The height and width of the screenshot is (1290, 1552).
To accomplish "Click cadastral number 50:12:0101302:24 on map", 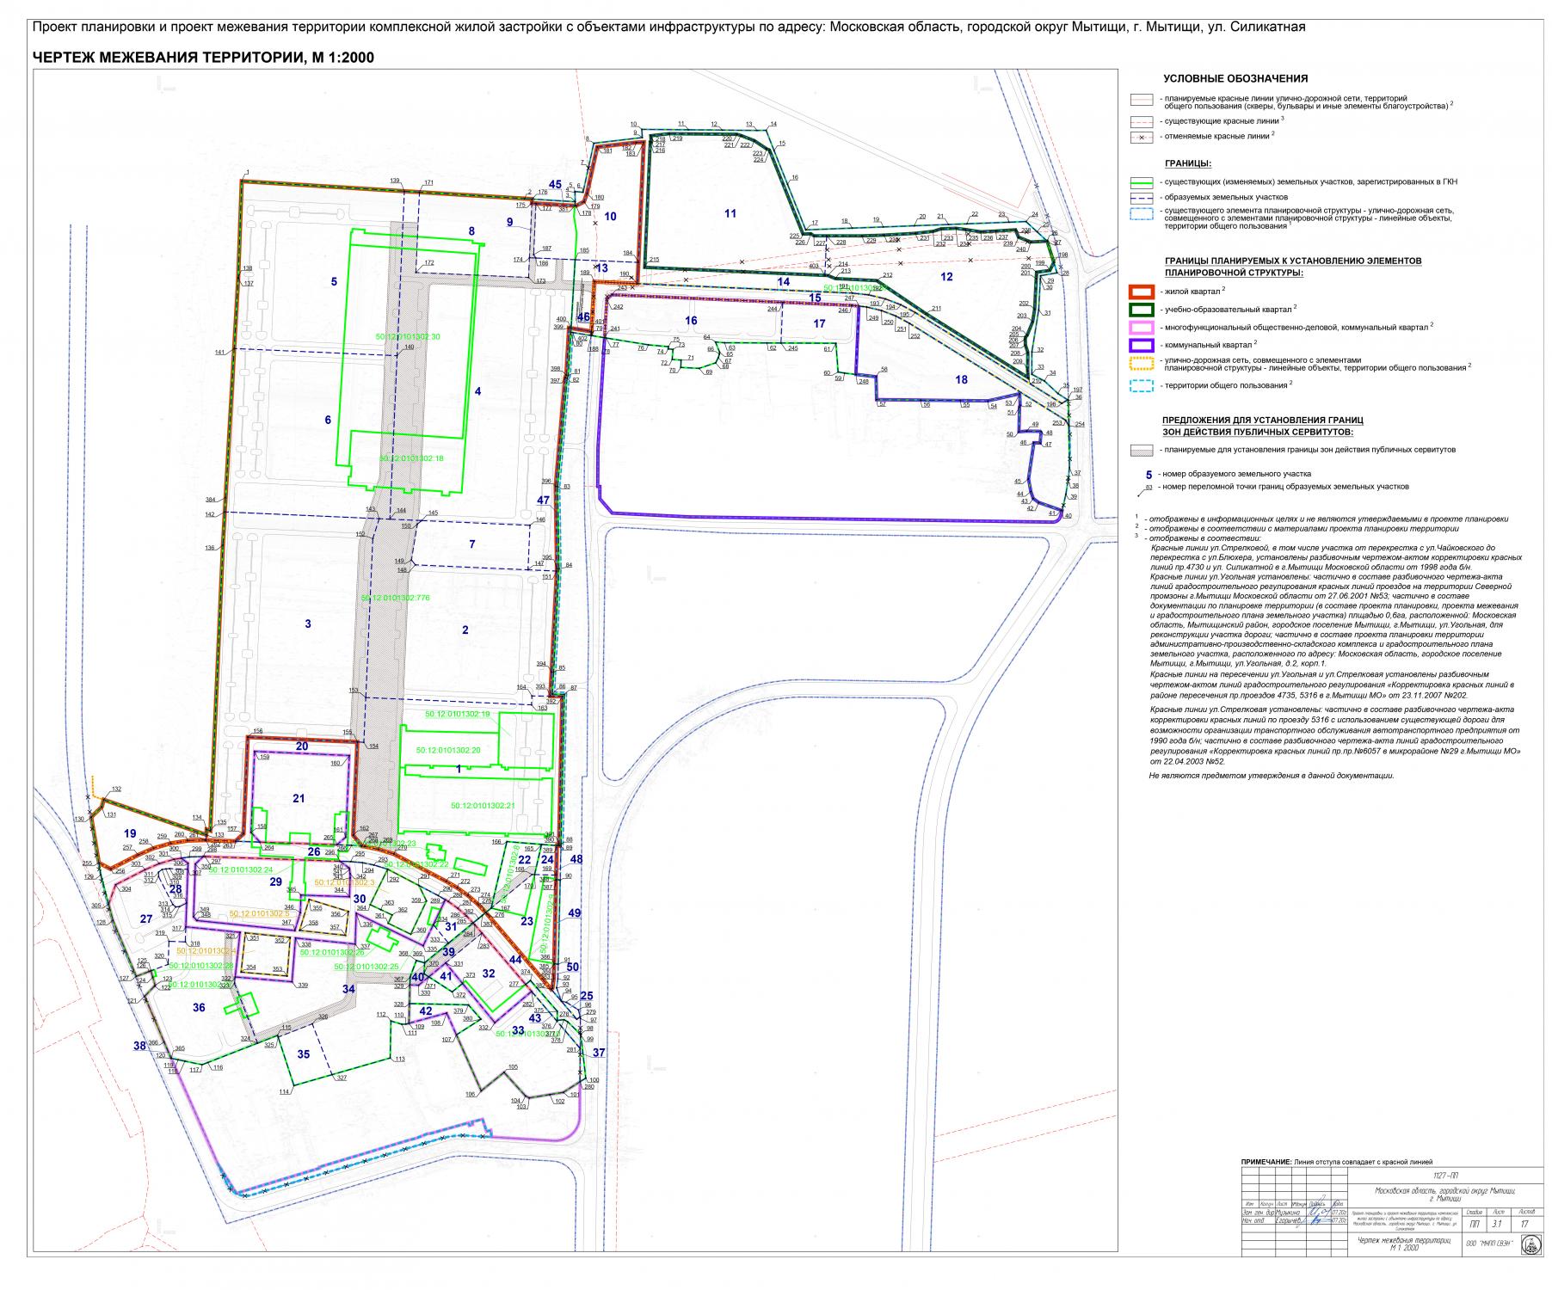I will tap(241, 870).
